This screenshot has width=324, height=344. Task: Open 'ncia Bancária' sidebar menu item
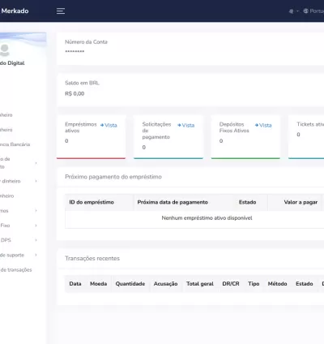pyautogui.click(x=15, y=144)
